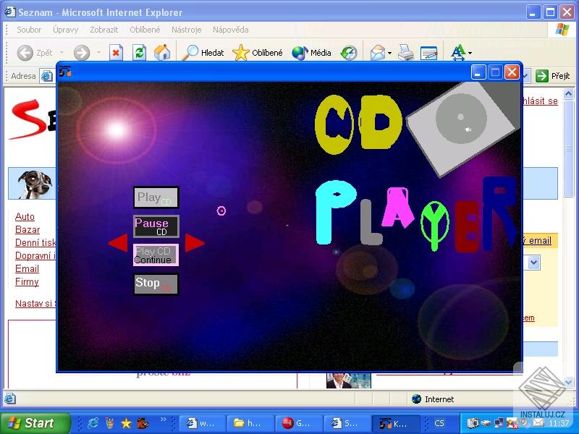Click Play CD Continue button
Image resolution: width=579 pixels, height=434 pixels.
[156, 255]
